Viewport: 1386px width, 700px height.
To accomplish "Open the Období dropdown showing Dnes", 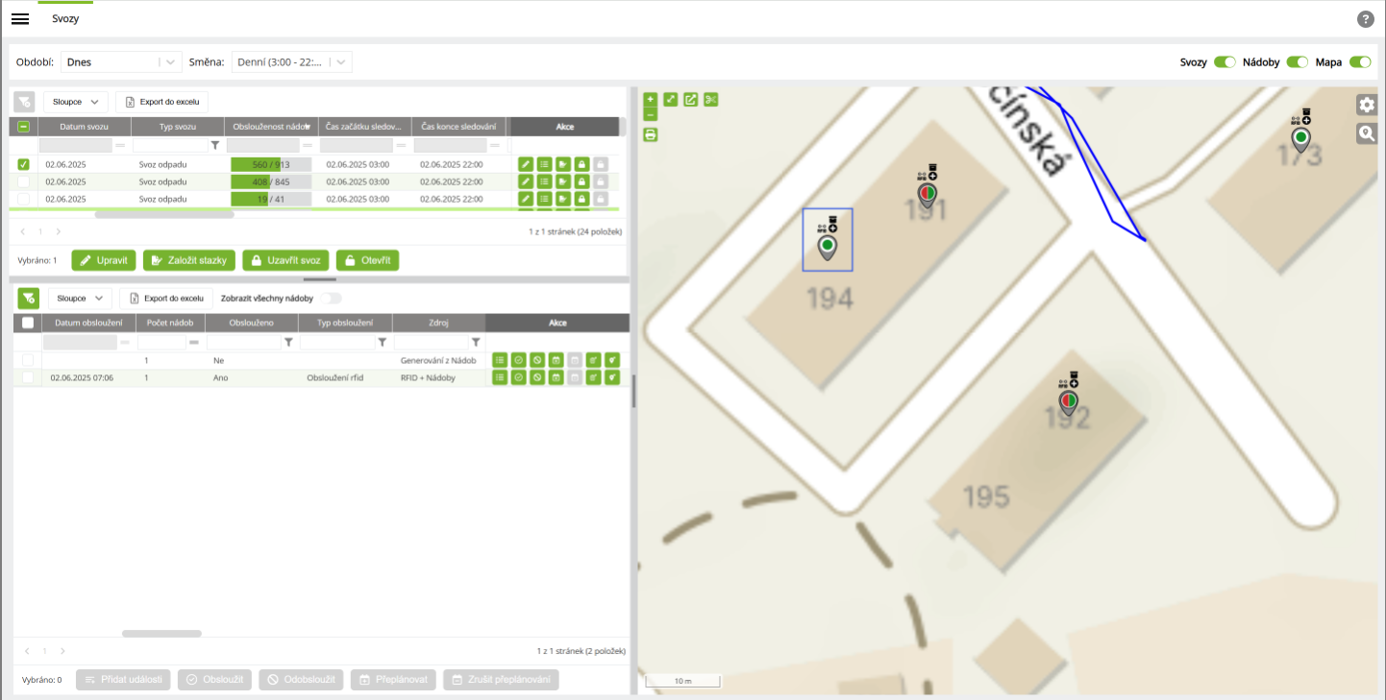I will [121, 62].
